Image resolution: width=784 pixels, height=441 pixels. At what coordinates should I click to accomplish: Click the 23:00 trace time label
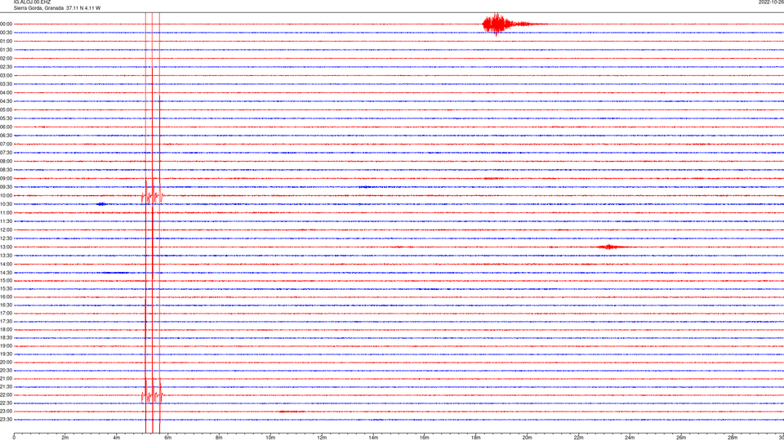click(7, 412)
